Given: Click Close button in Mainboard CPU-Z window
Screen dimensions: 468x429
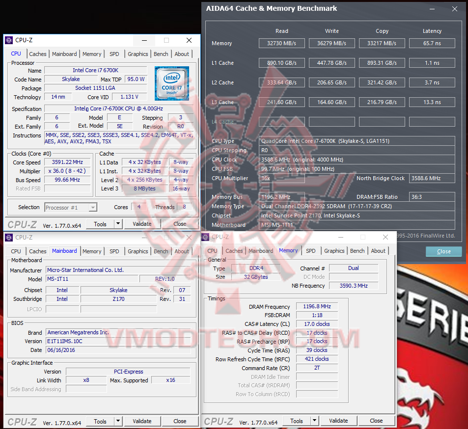Looking at the screenshot, I should tap(180, 421).
